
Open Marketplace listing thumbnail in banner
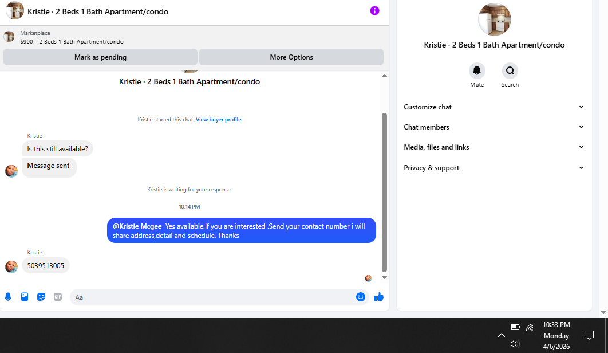[9, 37]
